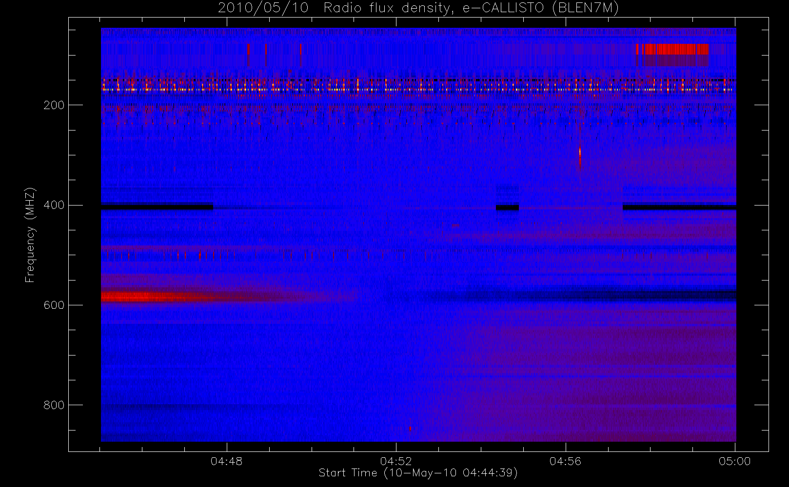Click the 05:00 time tick label
Image resolution: width=789 pixels, height=487 pixels.
(735, 461)
